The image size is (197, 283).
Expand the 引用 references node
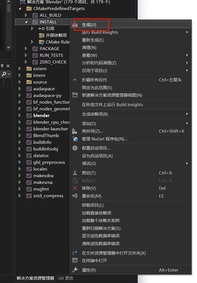coord(32,28)
